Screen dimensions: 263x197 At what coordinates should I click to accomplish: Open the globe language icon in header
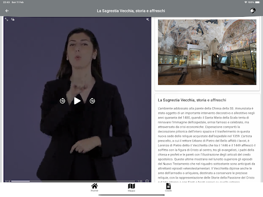(253, 11)
